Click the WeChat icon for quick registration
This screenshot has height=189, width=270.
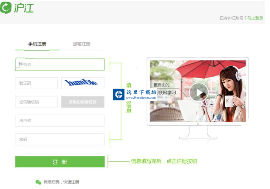38,182
